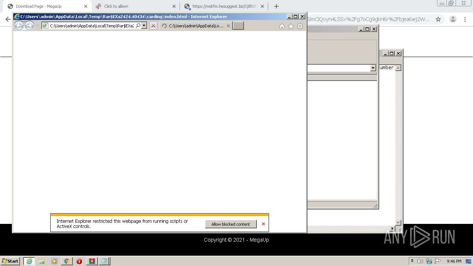Click the network tray icon
473x266 pixels.
pos(429,261)
